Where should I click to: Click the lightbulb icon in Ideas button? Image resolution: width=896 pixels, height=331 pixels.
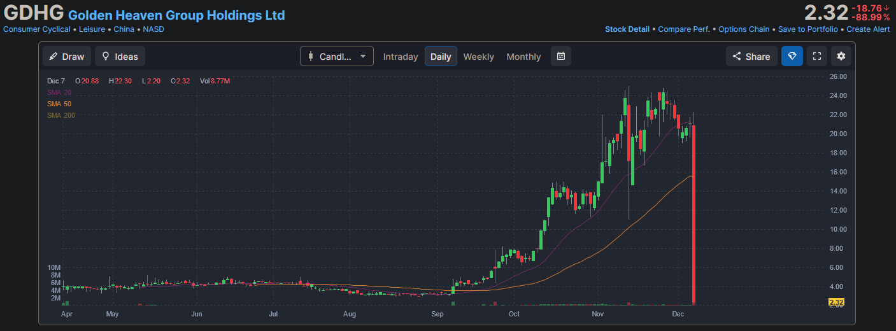point(106,56)
